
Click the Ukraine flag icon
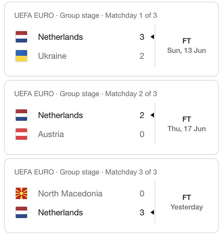point(22,56)
